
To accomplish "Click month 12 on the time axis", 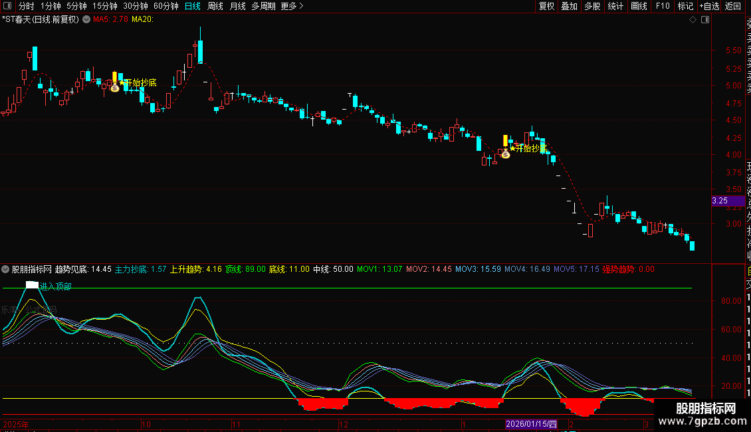I will coord(344,424).
